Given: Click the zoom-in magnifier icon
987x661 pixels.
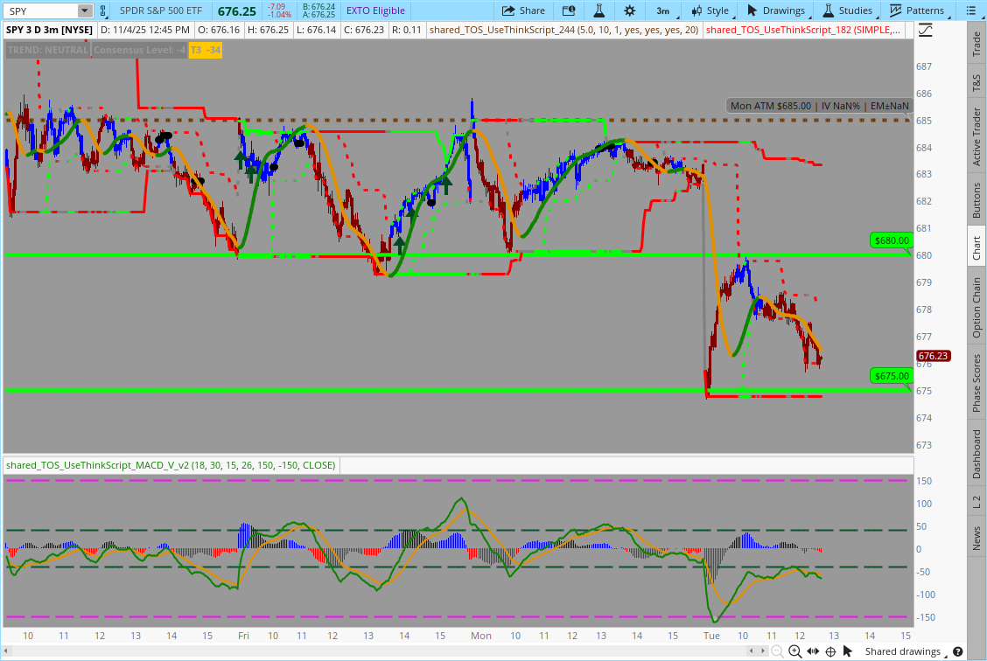Looking at the screenshot, I should [x=794, y=651].
